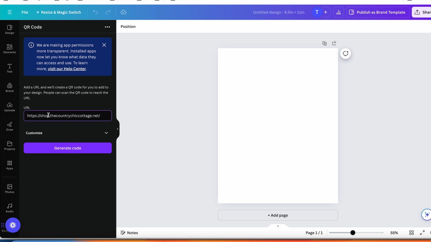Expand the page thumbnails drawer arrow

click(278, 226)
